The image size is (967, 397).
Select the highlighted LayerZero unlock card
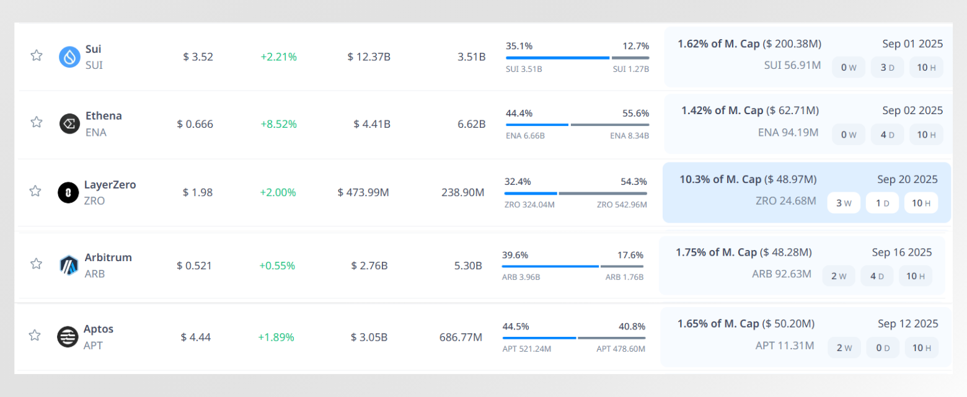pos(806,192)
